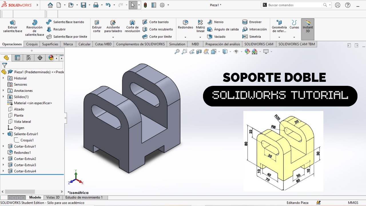The width and height of the screenshot is (366, 206).
Task: Expand the Cortar-Extruir4 feature
Action: pos(3,171)
